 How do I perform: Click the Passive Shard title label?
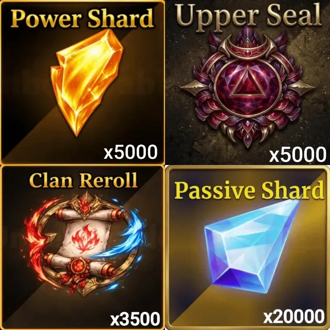[249, 190]
